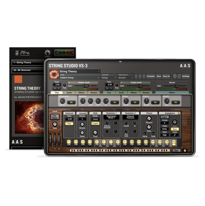Click arpeggiator step button 16
205x206 pixels.
point(174,143)
